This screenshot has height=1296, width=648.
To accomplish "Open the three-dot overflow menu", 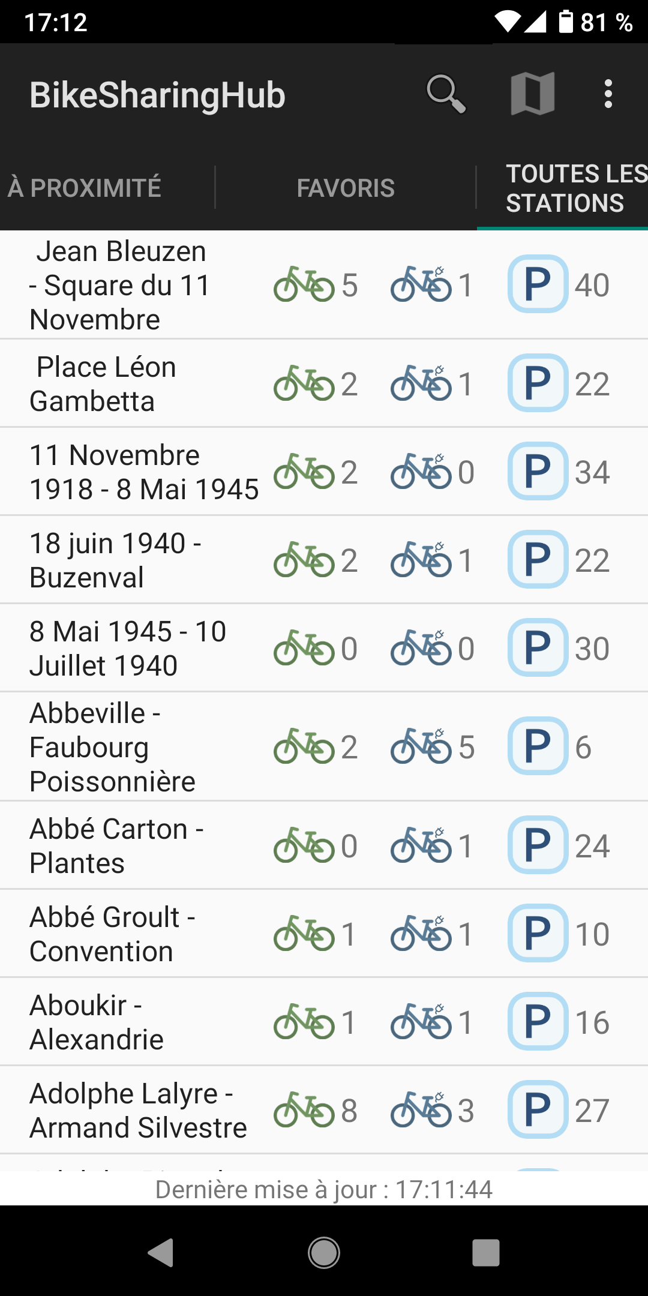I will coord(608,94).
